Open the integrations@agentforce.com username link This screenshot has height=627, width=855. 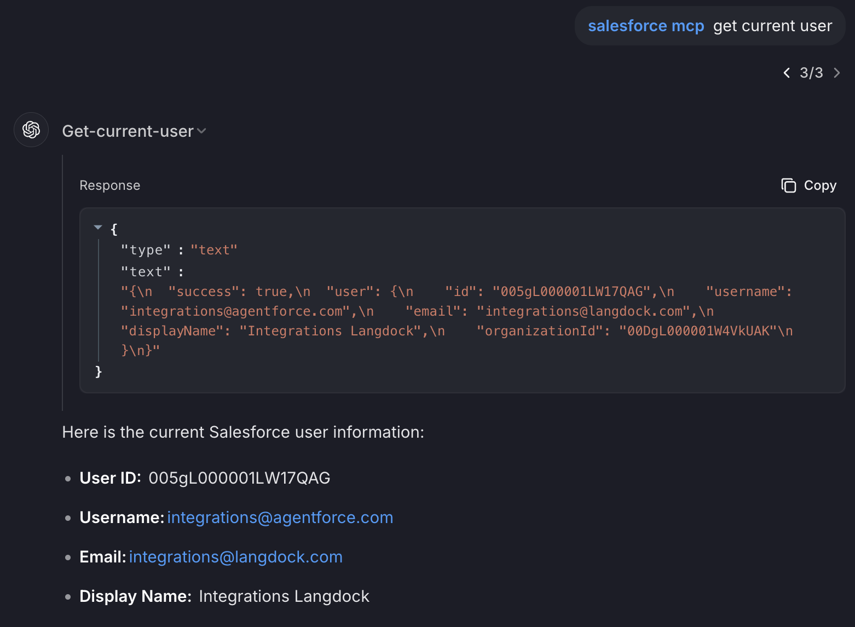click(280, 518)
